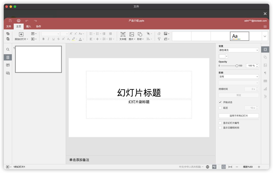Open paragraph settings in right sidebar

[265, 73]
